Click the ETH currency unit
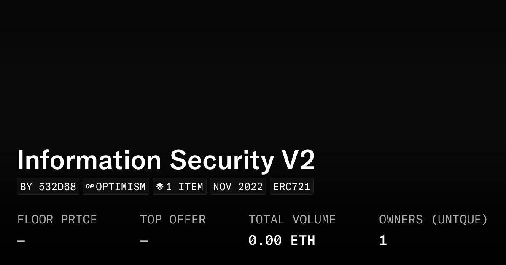 coord(303,241)
